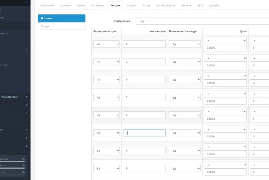Open the Цена prefix dropdown for size 44

pyautogui.click(x=225, y=76)
